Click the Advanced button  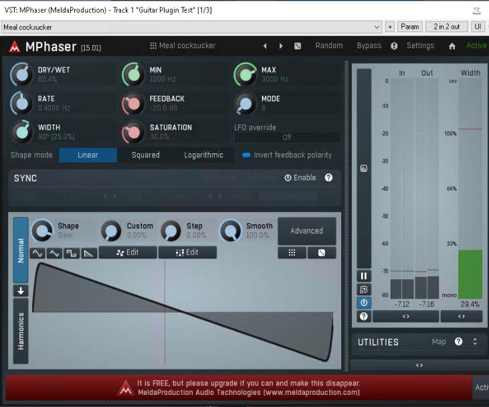pyautogui.click(x=306, y=231)
